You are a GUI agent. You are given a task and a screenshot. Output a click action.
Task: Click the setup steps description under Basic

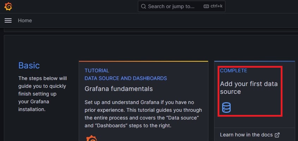(42, 94)
